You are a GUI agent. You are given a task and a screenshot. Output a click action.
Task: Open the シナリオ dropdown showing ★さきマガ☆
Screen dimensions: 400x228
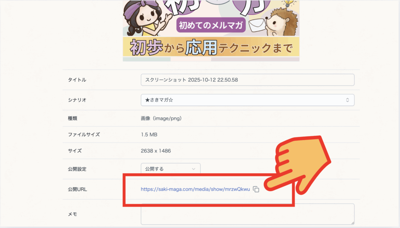247,100
